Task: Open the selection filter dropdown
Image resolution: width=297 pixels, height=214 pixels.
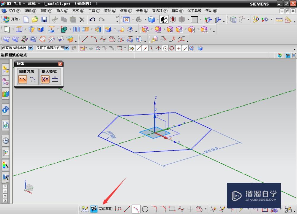Action: pos(31,48)
